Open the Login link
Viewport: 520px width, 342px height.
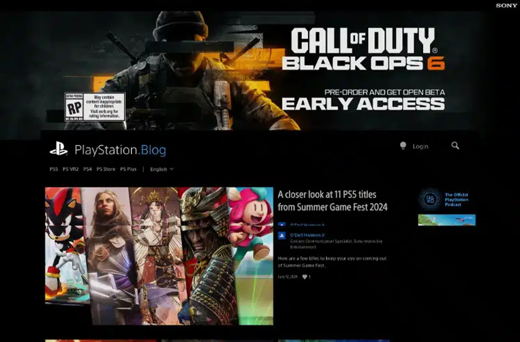421,147
